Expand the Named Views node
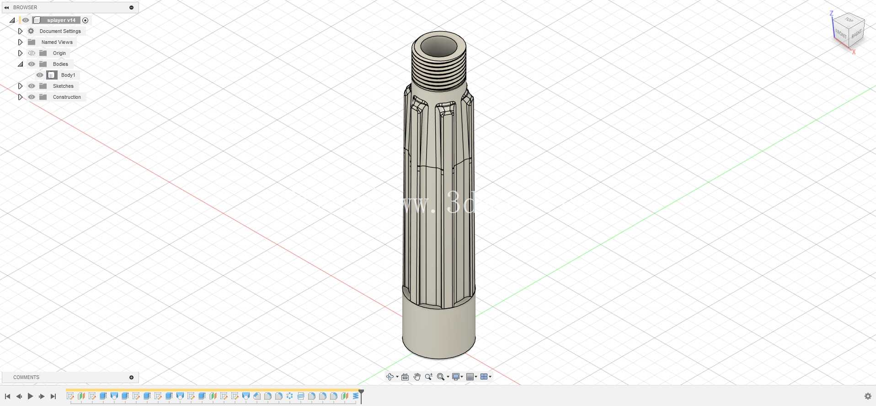Image resolution: width=876 pixels, height=406 pixels. coord(20,42)
